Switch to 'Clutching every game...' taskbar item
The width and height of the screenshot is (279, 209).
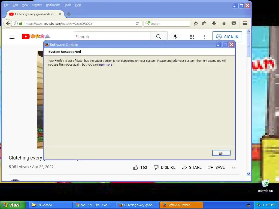138,205
